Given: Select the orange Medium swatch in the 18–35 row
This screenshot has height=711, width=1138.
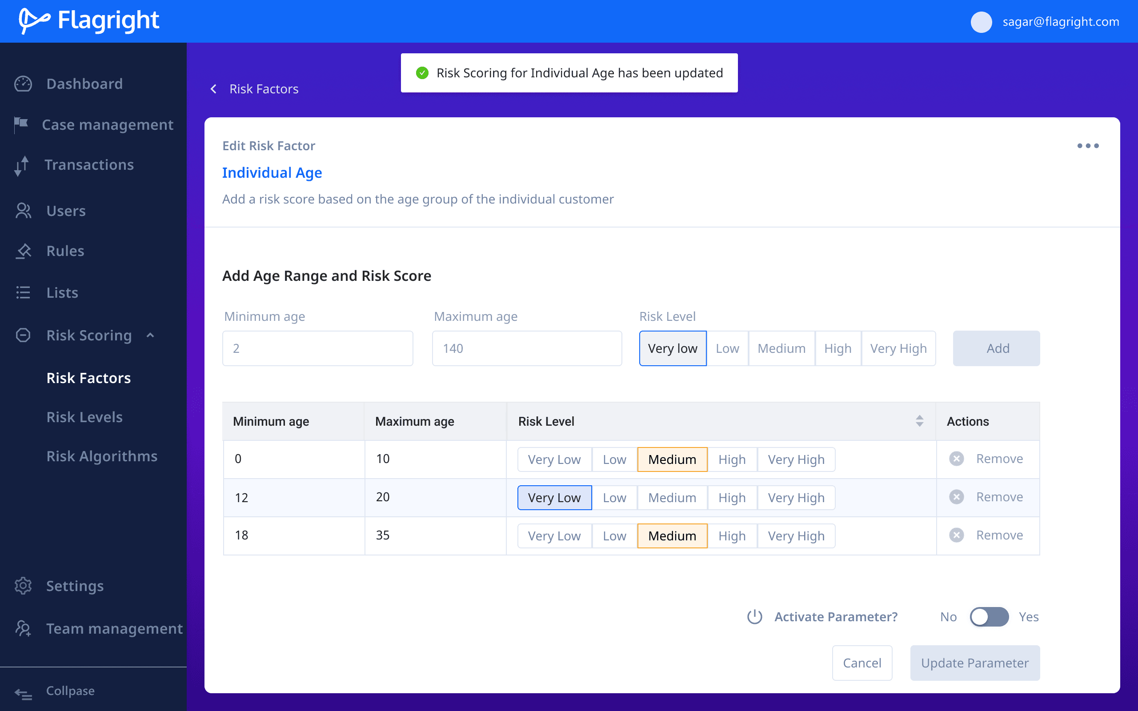Looking at the screenshot, I should pyautogui.click(x=672, y=536).
